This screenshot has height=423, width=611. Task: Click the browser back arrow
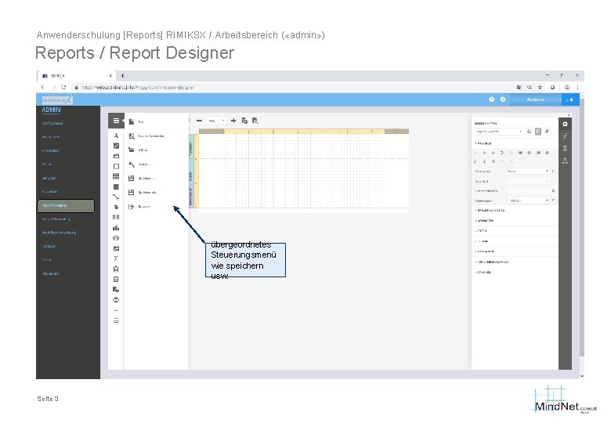(x=43, y=88)
